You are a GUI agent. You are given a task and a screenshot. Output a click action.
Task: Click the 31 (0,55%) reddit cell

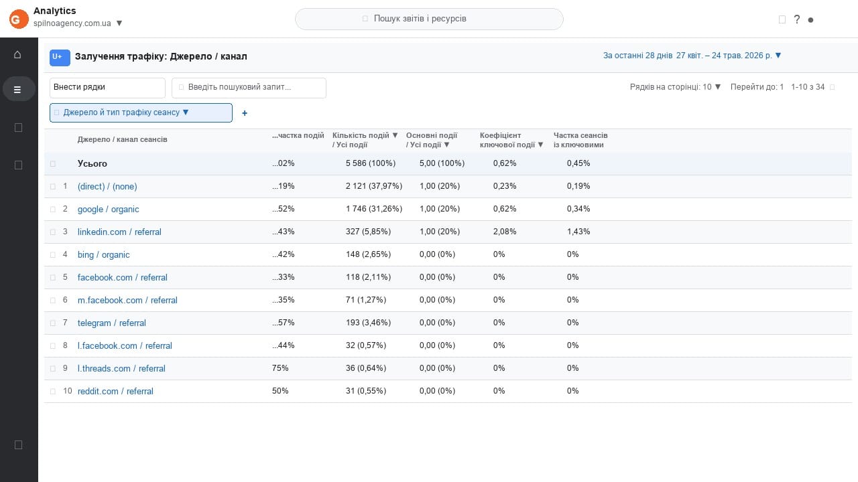tap(366, 391)
